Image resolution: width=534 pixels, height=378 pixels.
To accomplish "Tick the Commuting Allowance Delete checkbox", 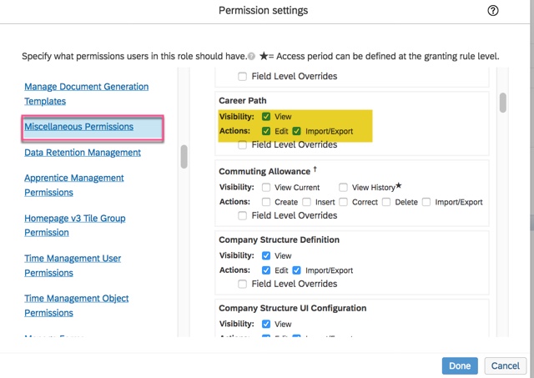I will pyautogui.click(x=386, y=202).
